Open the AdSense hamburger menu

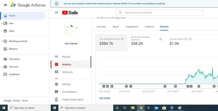(x=5, y=5)
